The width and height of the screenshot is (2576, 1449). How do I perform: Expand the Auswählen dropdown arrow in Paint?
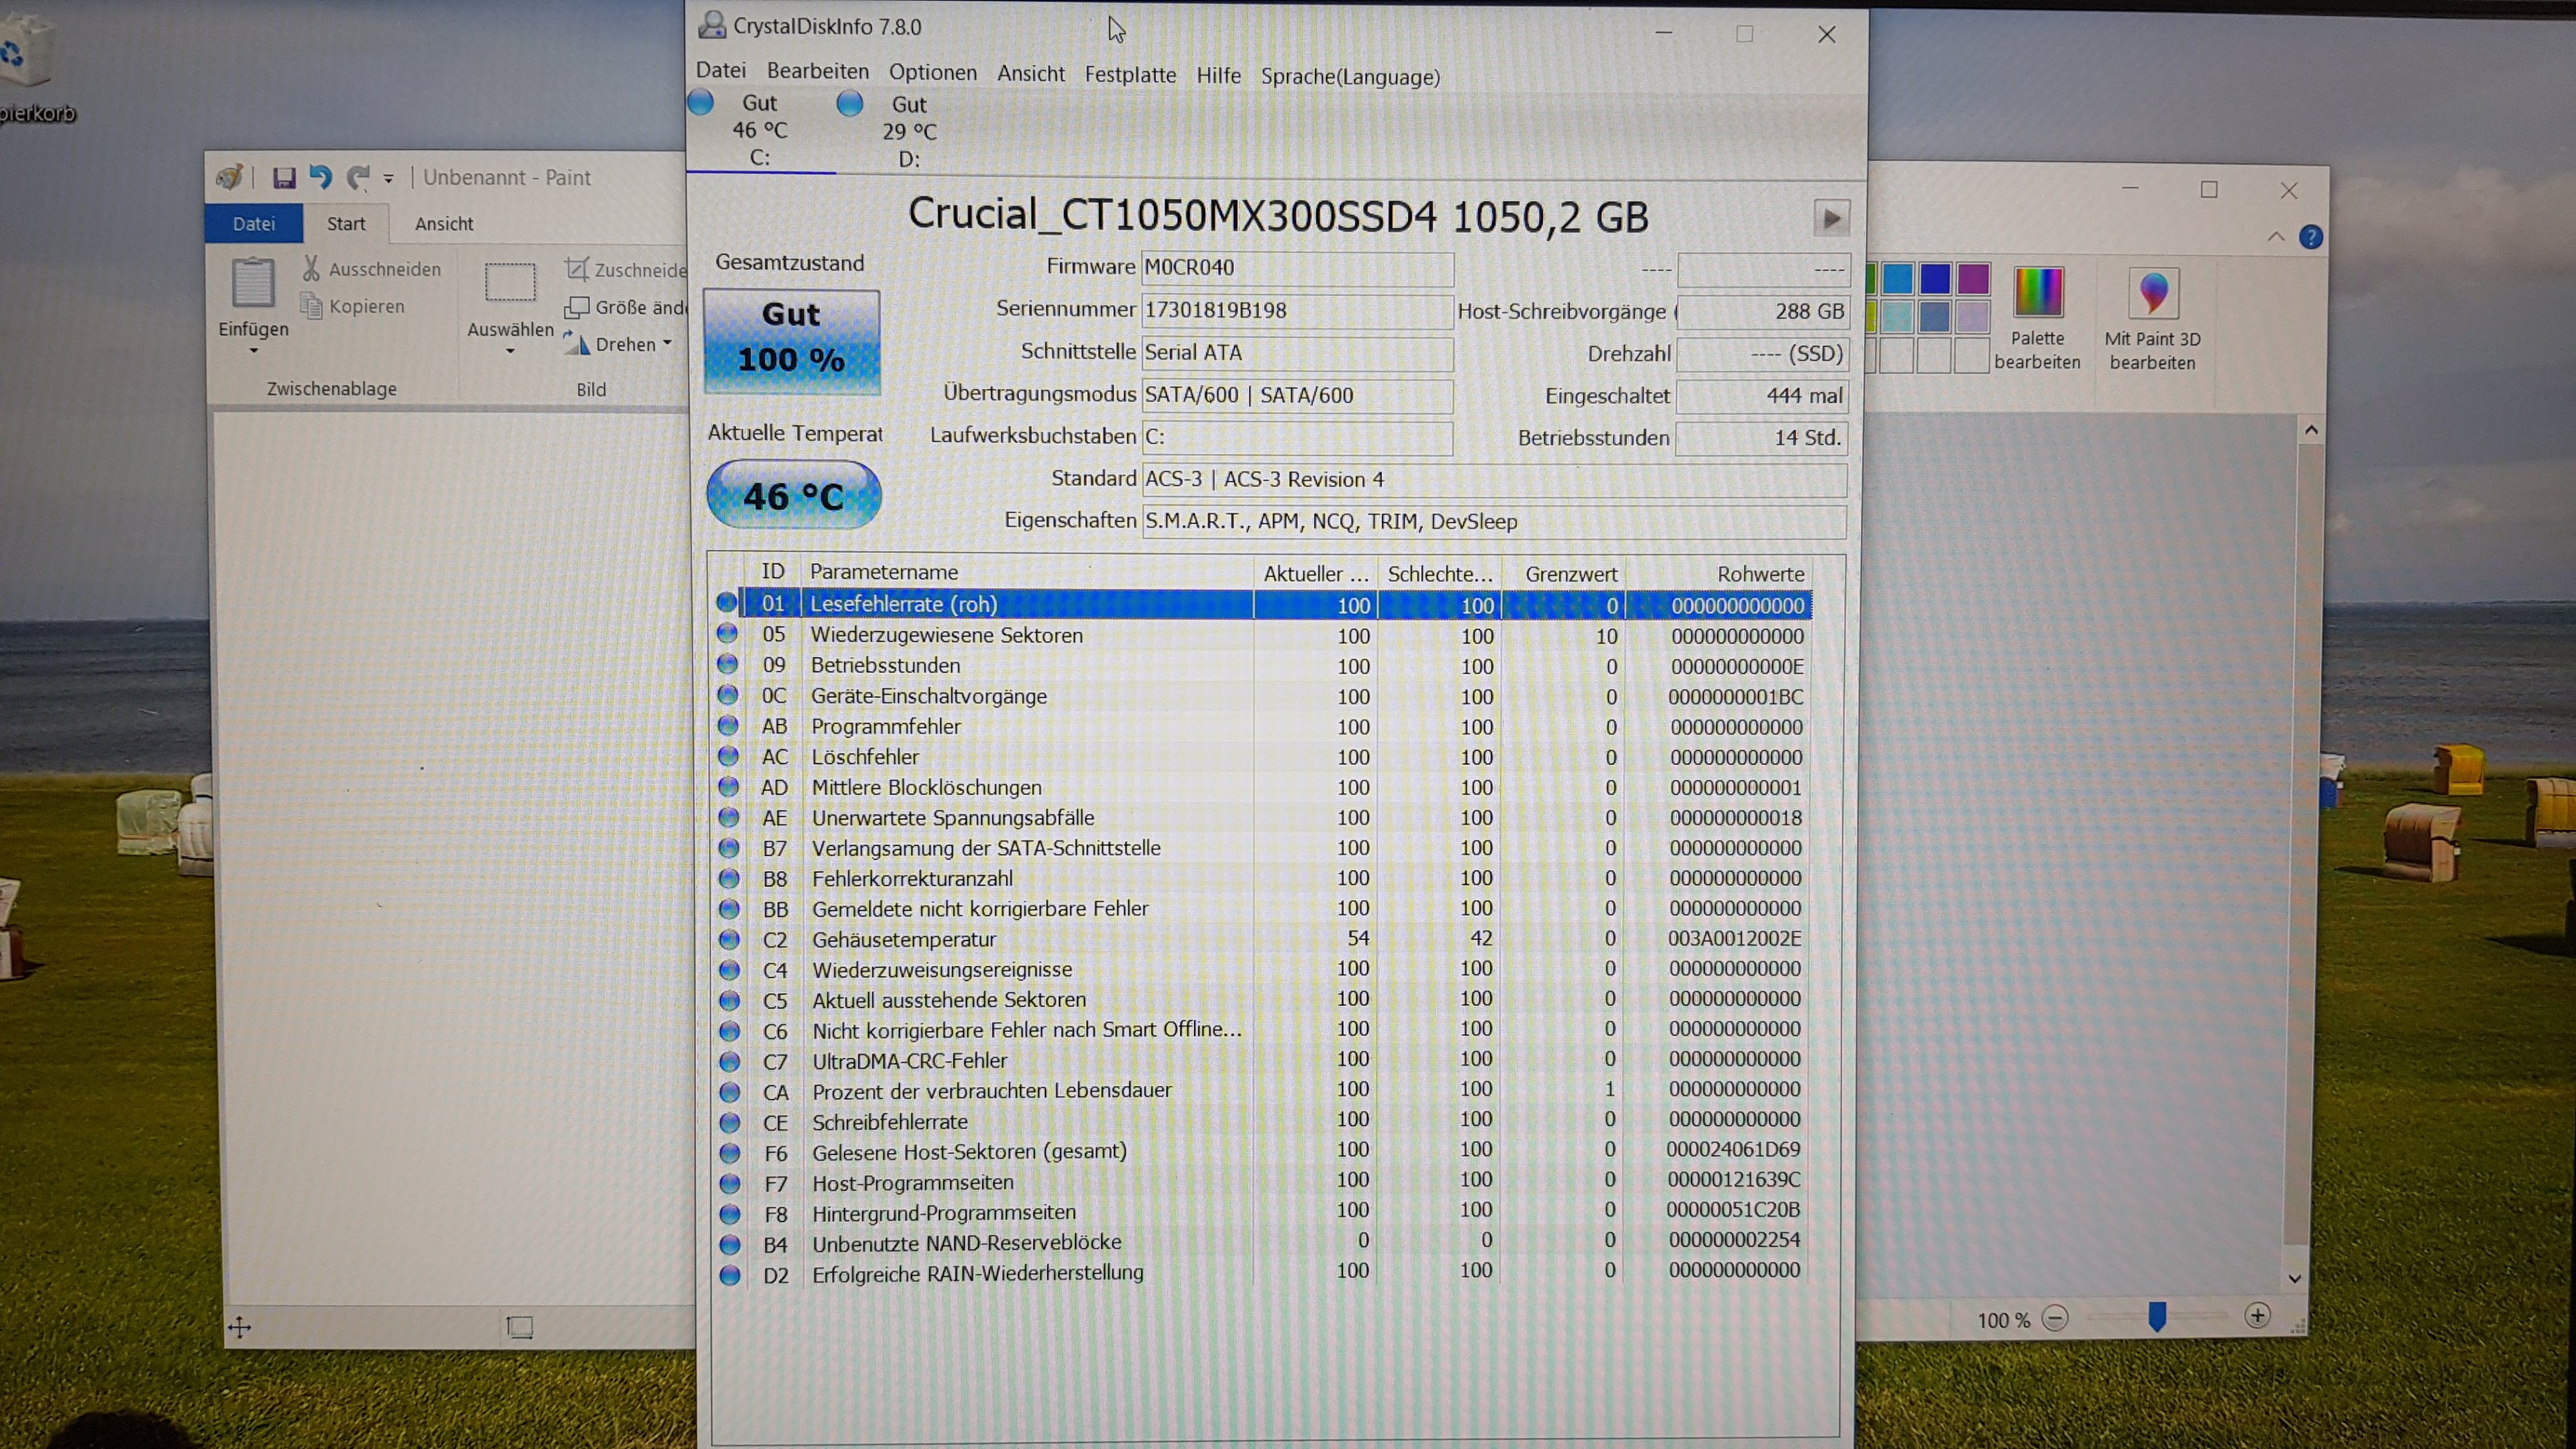(510, 352)
